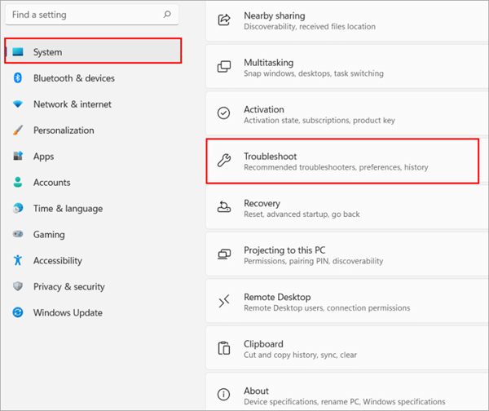This screenshot has height=411, width=489.
Task: Open Time & language settings
Action: click(68, 209)
